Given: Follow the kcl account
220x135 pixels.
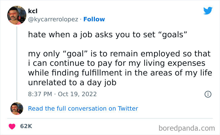Looking at the screenshot, I should [x=95, y=19].
